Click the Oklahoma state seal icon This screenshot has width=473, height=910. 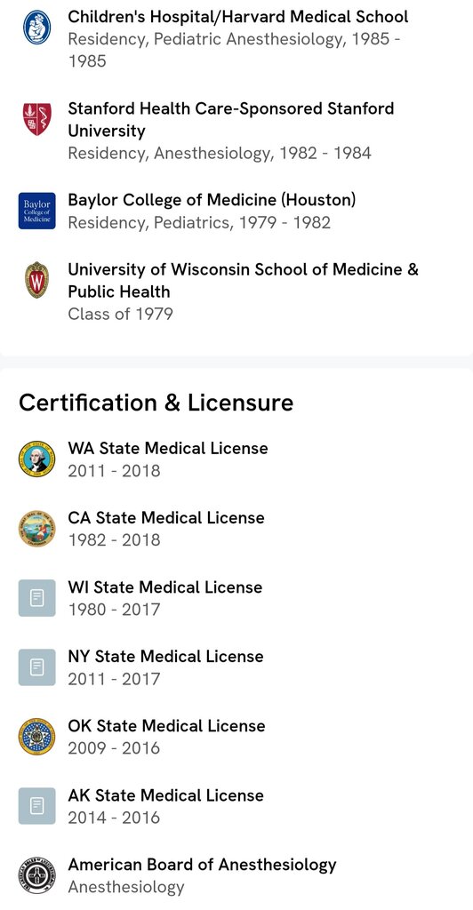click(x=36, y=737)
